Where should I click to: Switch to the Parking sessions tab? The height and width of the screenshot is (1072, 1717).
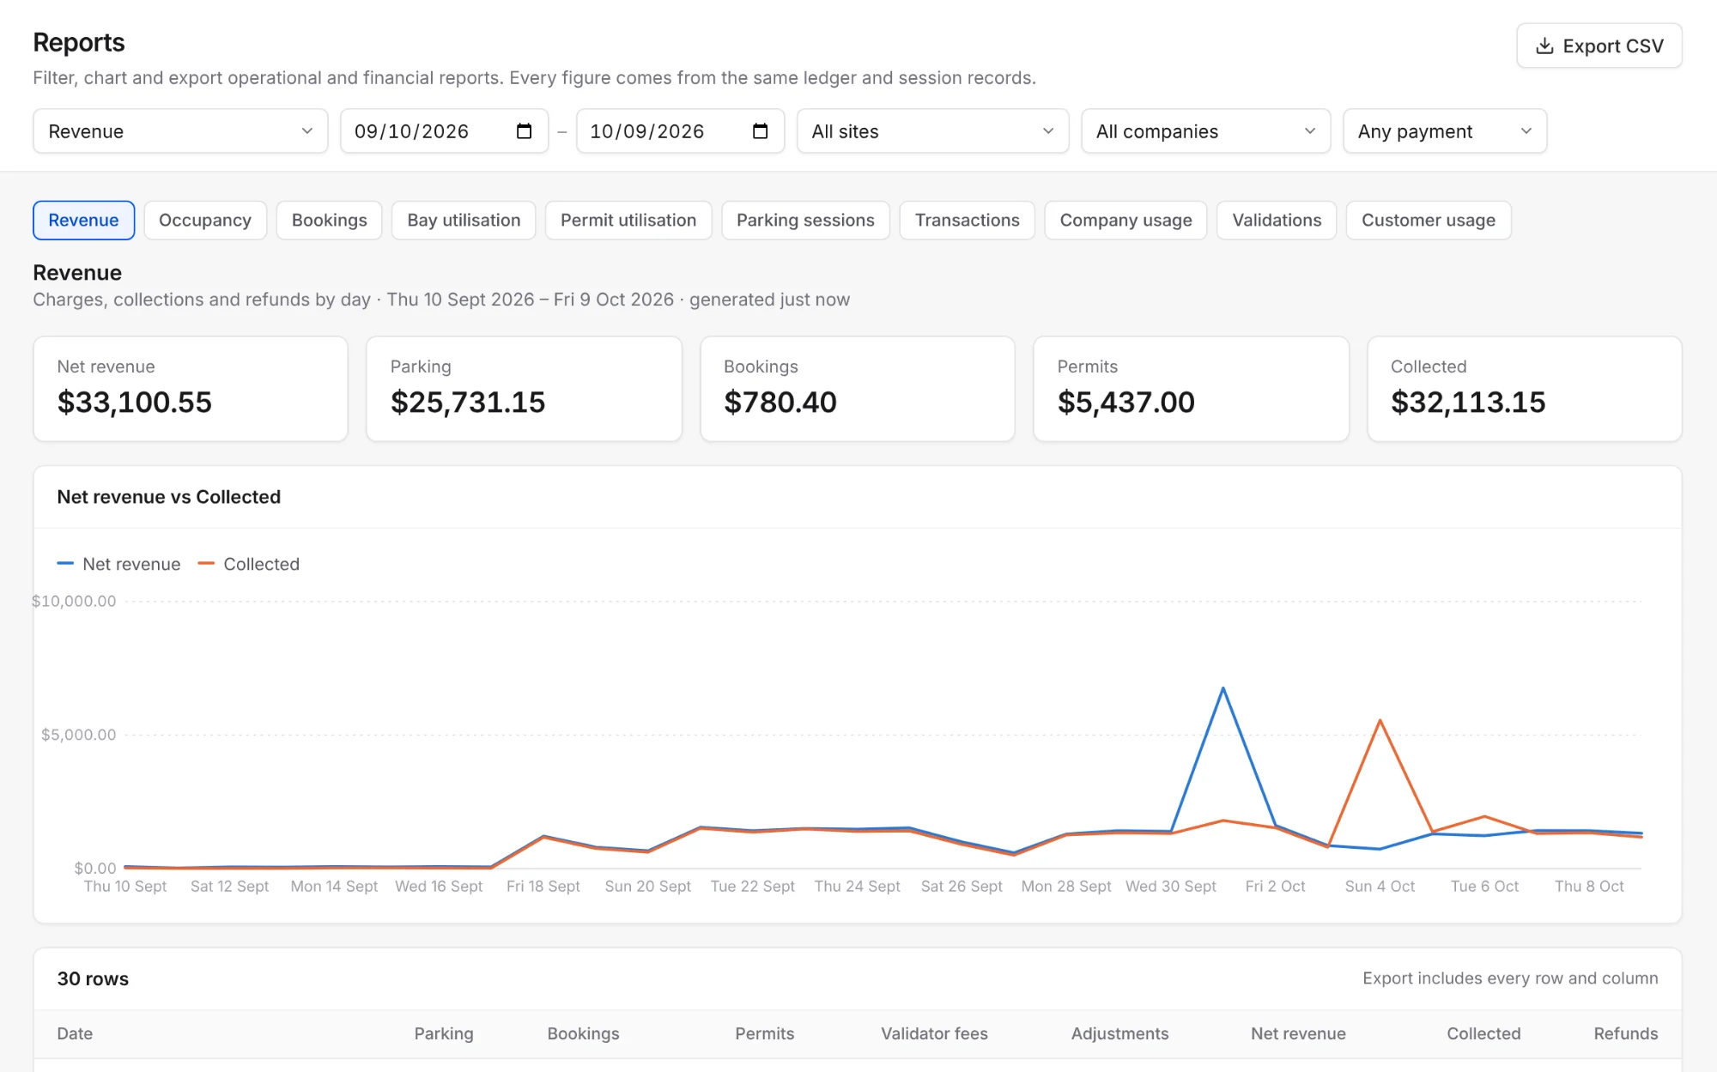click(x=805, y=221)
